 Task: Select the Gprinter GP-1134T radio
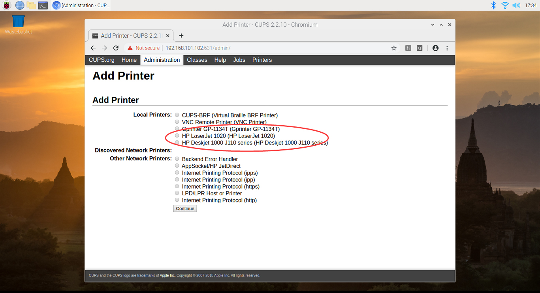coord(177,129)
